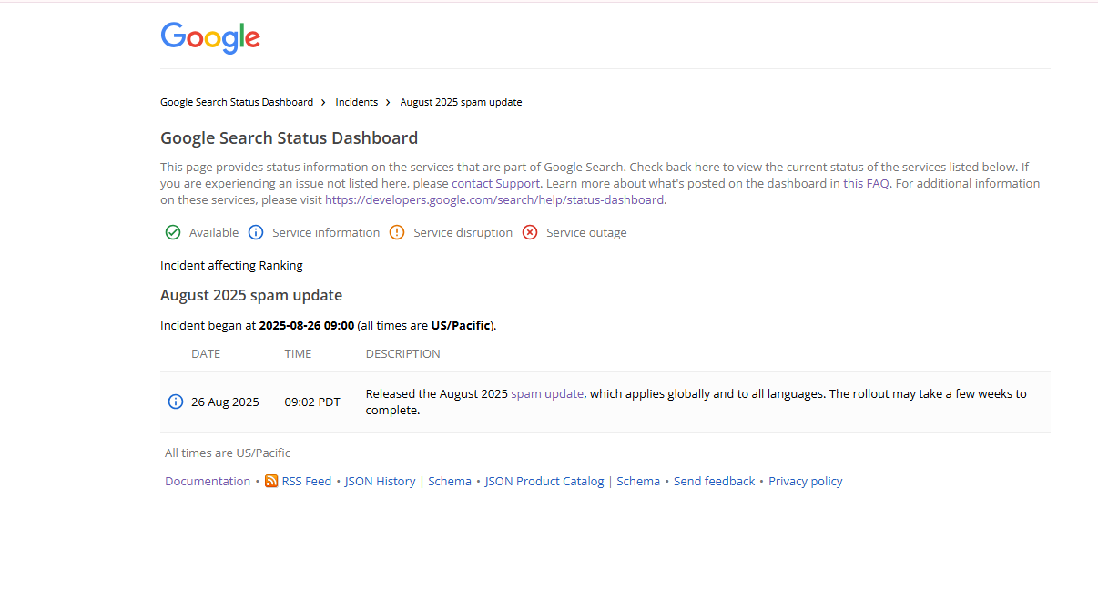Viewport: 1098px width, 611px height.
Task: Open the JSON Product Catalog link
Action: pos(544,481)
